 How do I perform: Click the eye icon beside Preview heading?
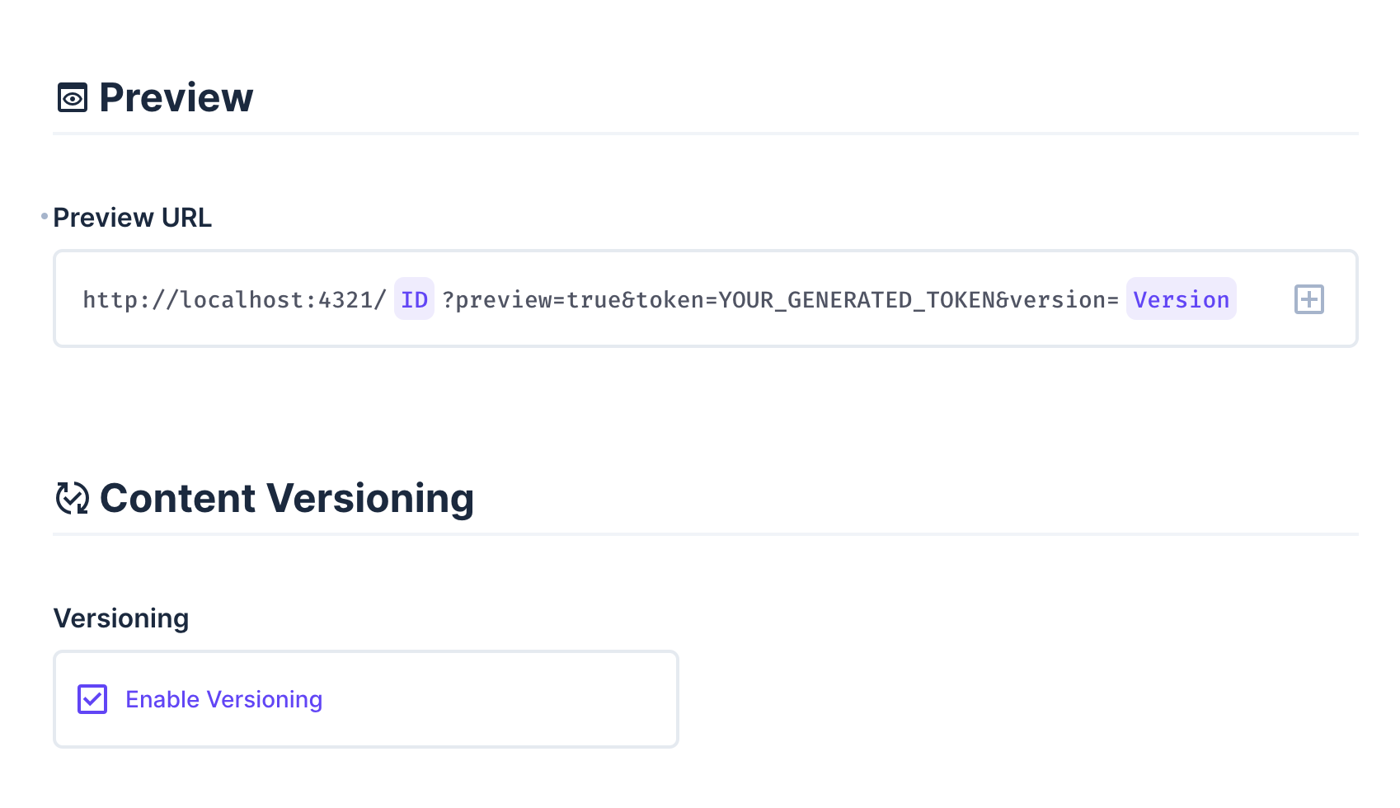[72, 96]
